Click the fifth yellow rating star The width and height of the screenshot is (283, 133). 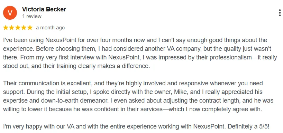(30, 28)
